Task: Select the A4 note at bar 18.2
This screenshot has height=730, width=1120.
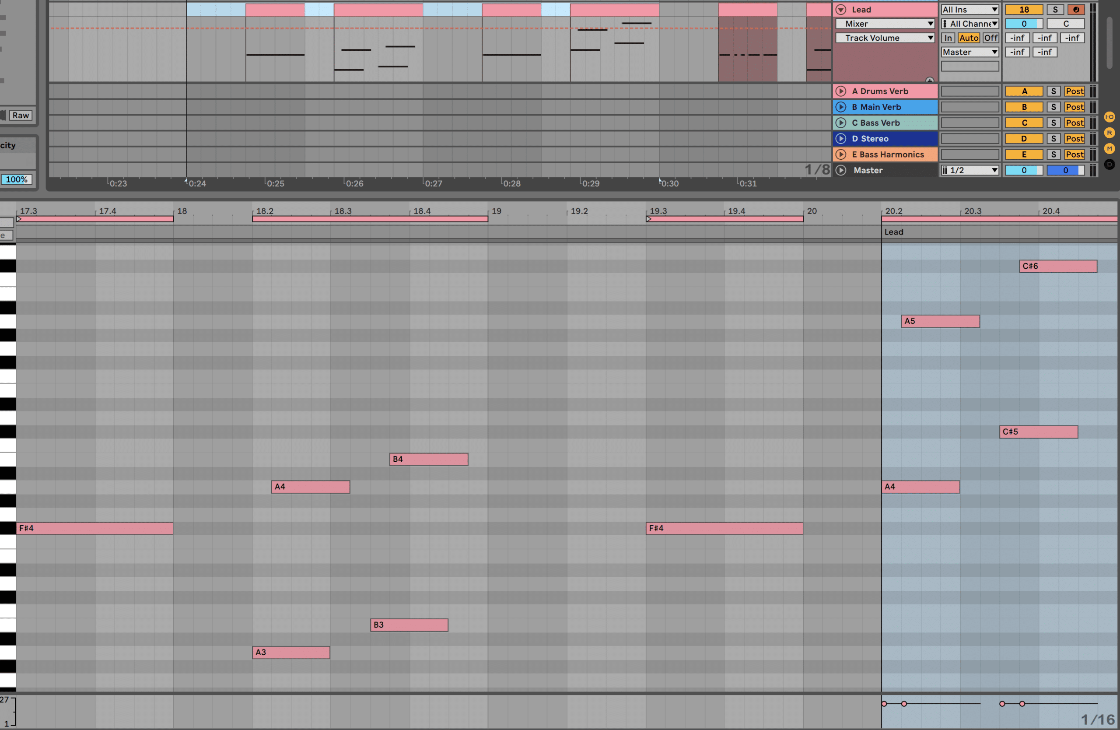Action: pyautogui.click(x=311, y=487)
